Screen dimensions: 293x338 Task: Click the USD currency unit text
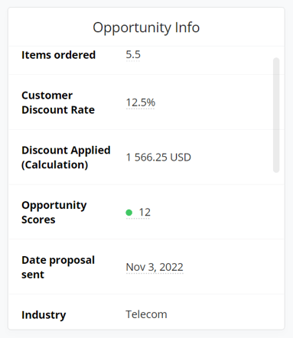click(181, 158)
